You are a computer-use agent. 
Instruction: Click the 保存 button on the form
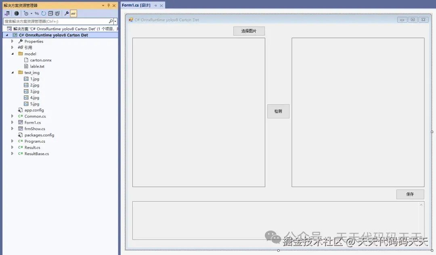pyautogui.click(x=410, y=194)
